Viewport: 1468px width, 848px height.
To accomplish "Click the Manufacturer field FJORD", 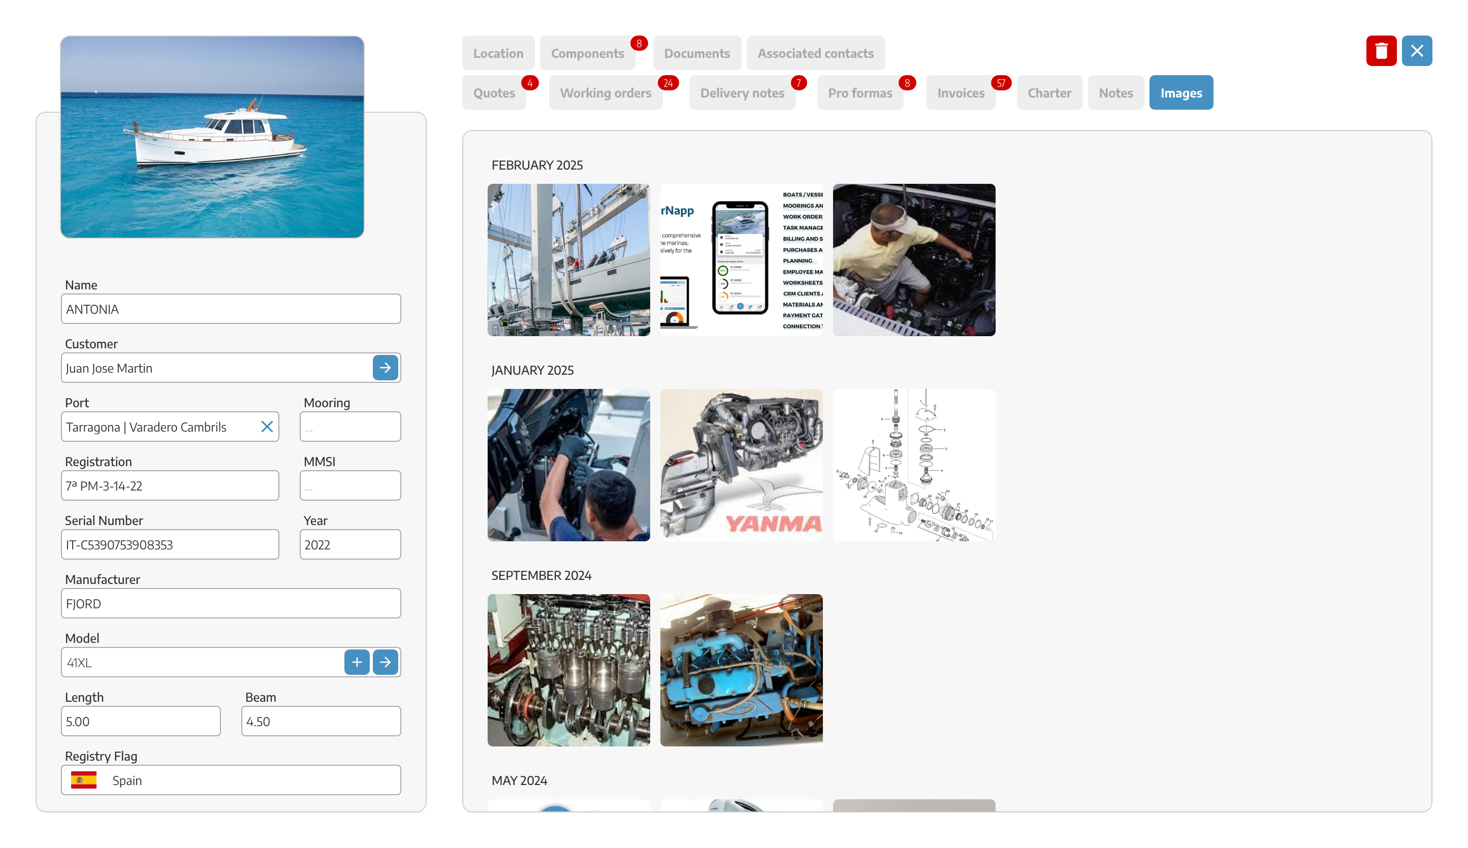I will point(231,603).
